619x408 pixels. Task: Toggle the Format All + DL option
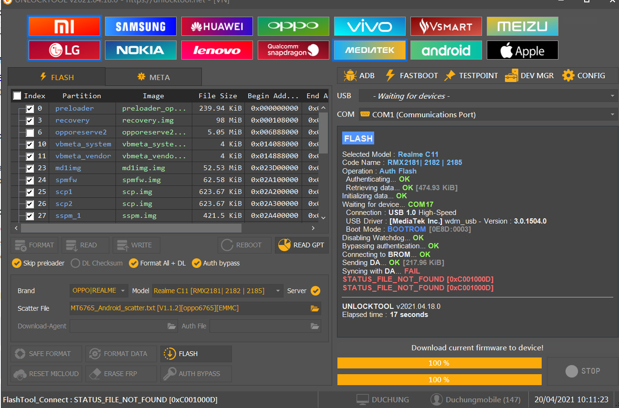[157, 263]
